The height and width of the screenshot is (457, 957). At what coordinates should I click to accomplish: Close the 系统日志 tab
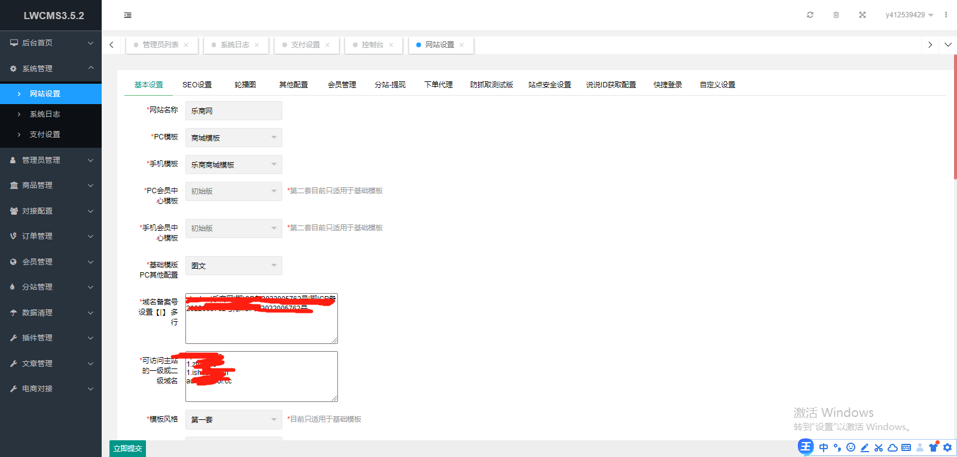[x=257, y=45]
